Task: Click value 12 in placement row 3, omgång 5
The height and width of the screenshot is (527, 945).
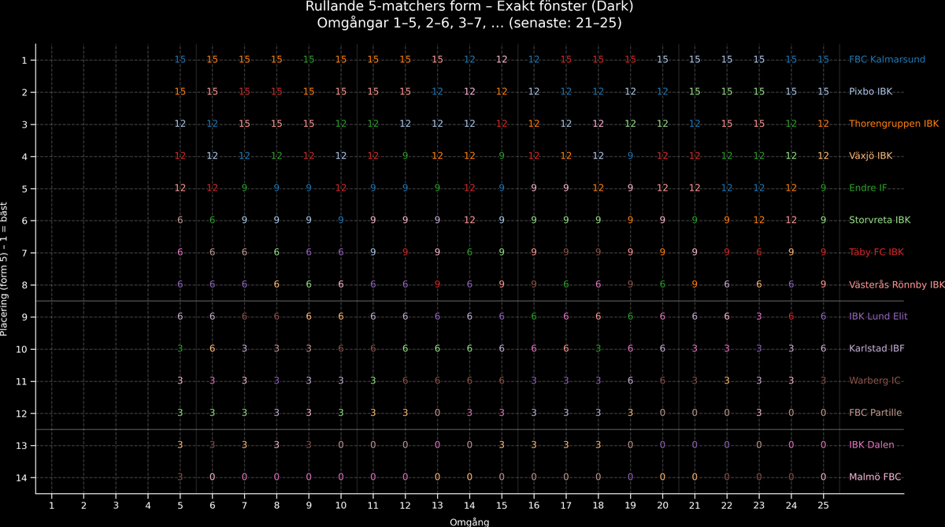Action: tap(180, 124)
